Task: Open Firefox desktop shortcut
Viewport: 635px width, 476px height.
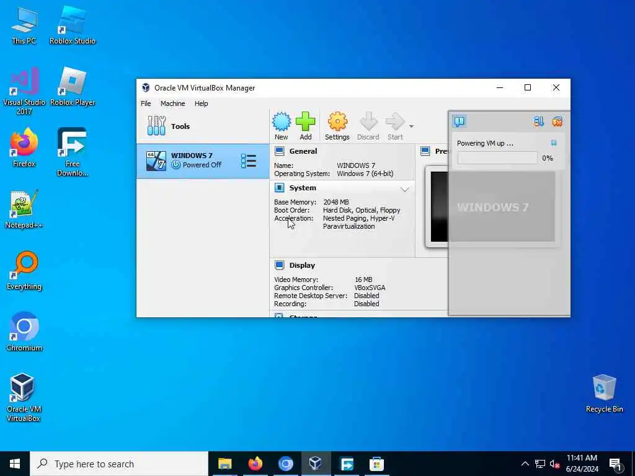Action: click(24, 148)
